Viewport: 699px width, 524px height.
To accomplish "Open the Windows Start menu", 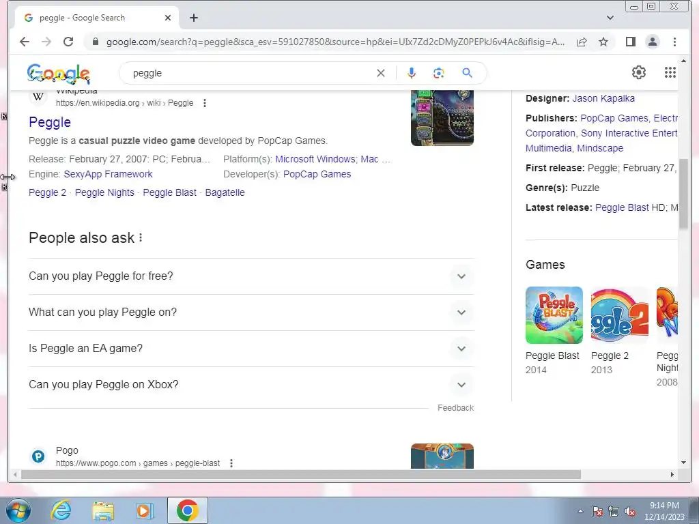I will tap(18, 510).
